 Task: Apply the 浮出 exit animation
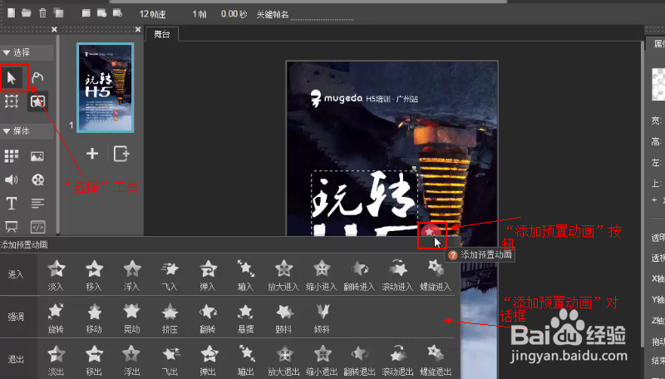pos(132,361)
